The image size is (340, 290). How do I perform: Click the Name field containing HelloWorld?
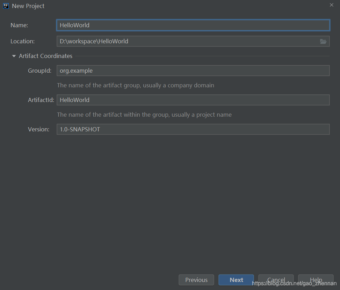tap(193, 25)
